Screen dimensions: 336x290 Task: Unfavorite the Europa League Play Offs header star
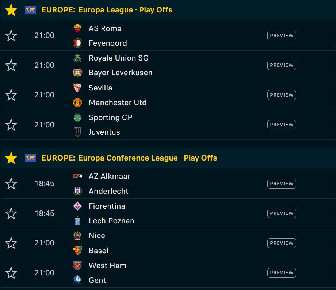[x=11, y=10]
